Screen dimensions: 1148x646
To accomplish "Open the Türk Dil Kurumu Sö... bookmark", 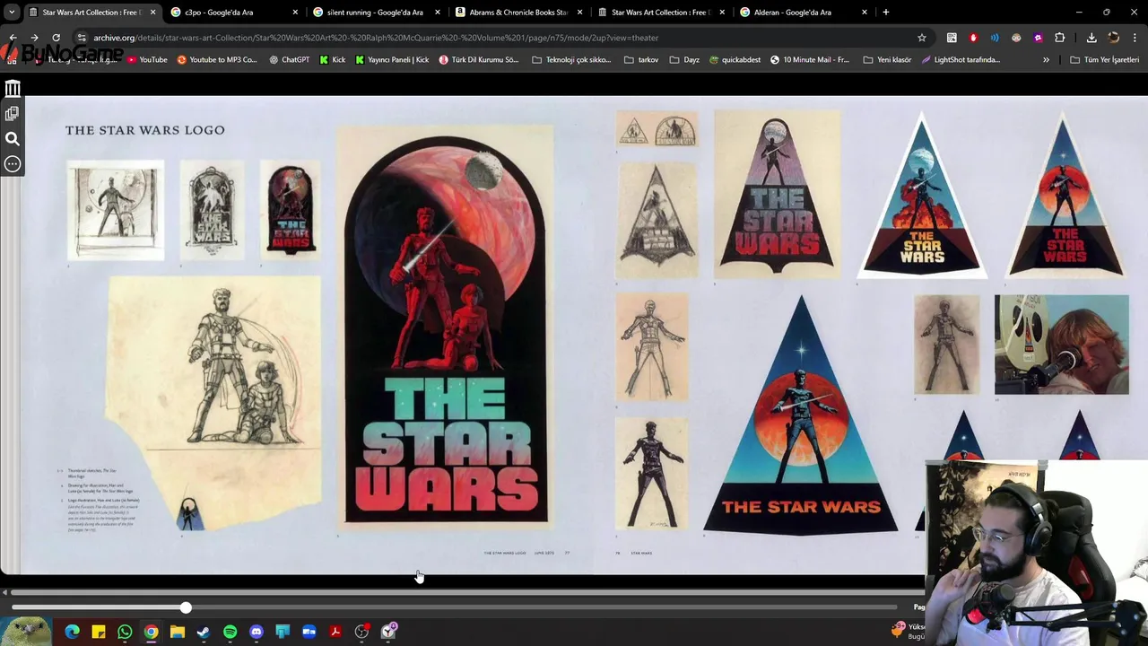I will tap(479, 60).
